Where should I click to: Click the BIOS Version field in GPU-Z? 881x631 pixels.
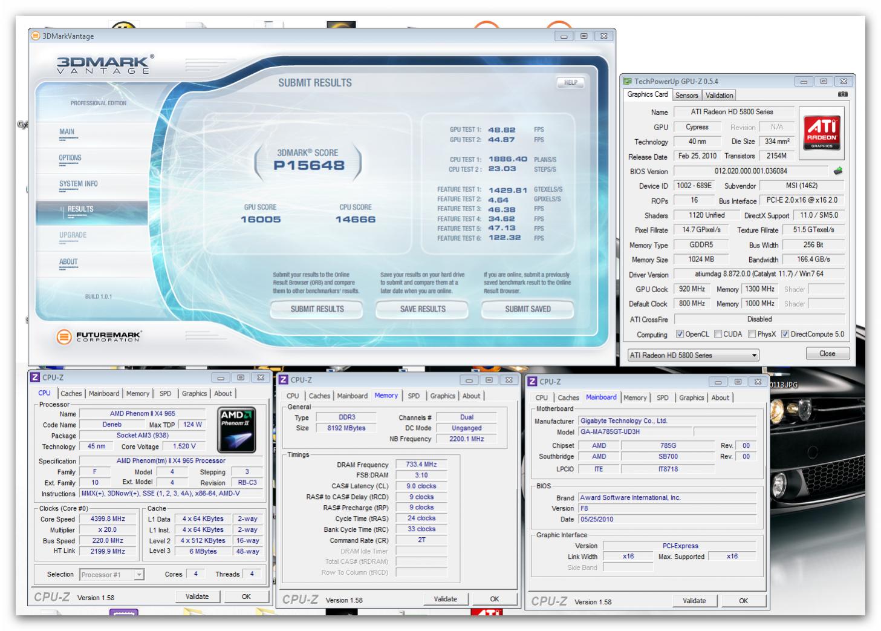751,171
